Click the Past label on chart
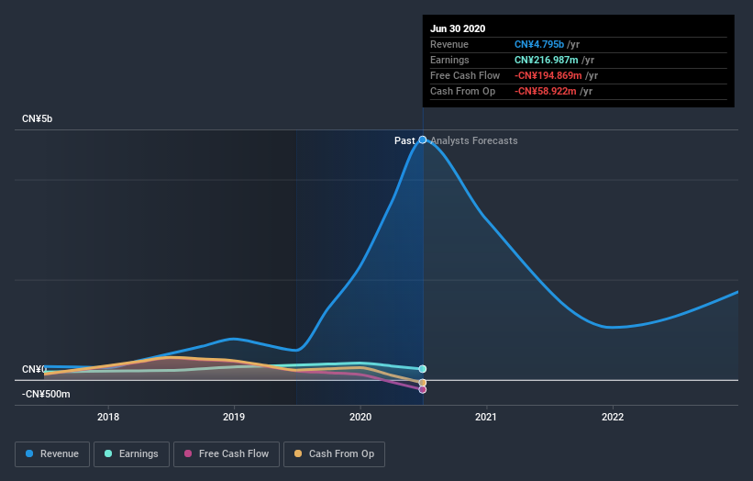 point(404,140)
